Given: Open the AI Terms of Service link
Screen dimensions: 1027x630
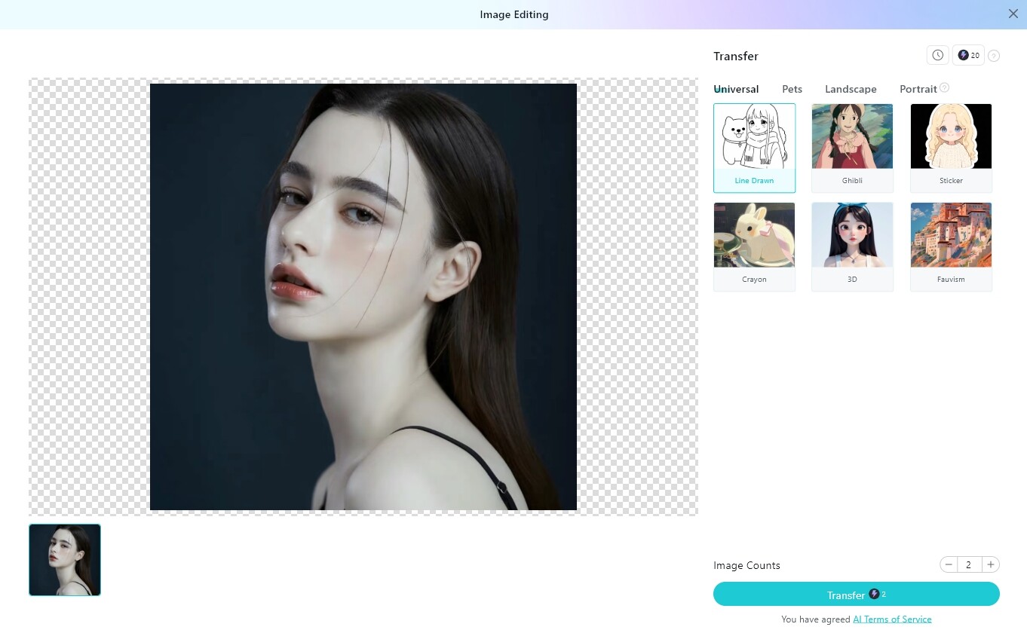Looking at the screenshot, I should (892, 619).
